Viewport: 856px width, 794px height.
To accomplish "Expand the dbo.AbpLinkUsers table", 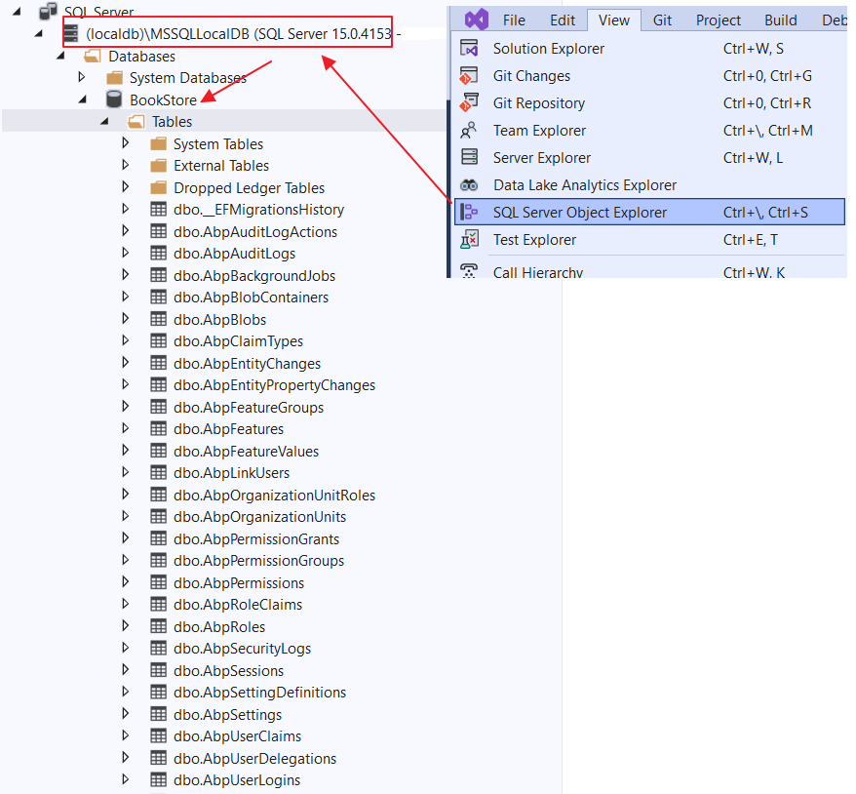I will (125, 472).
